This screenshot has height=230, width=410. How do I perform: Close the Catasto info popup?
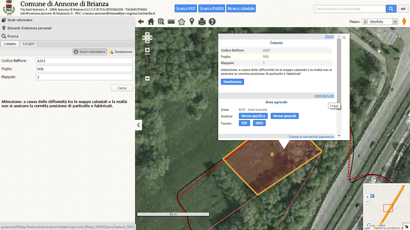[344, 37]
